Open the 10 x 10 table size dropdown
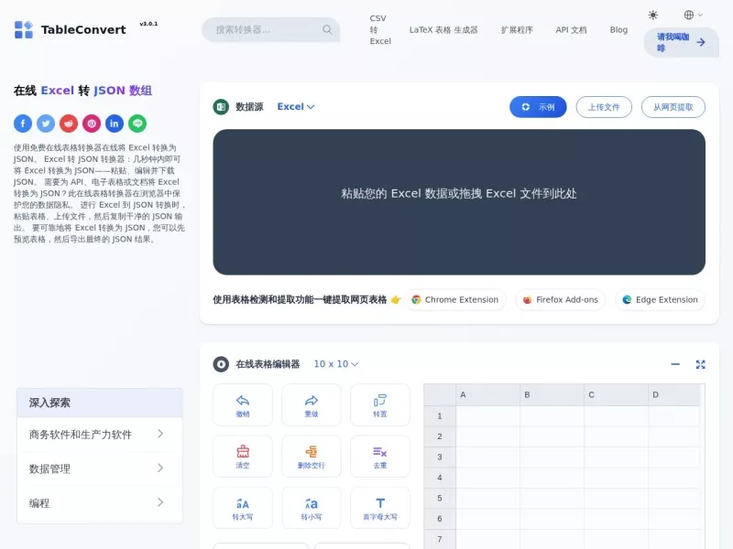The width and height of the screenshot is (733, 549). pyautogui.click(x=336, y=364)
